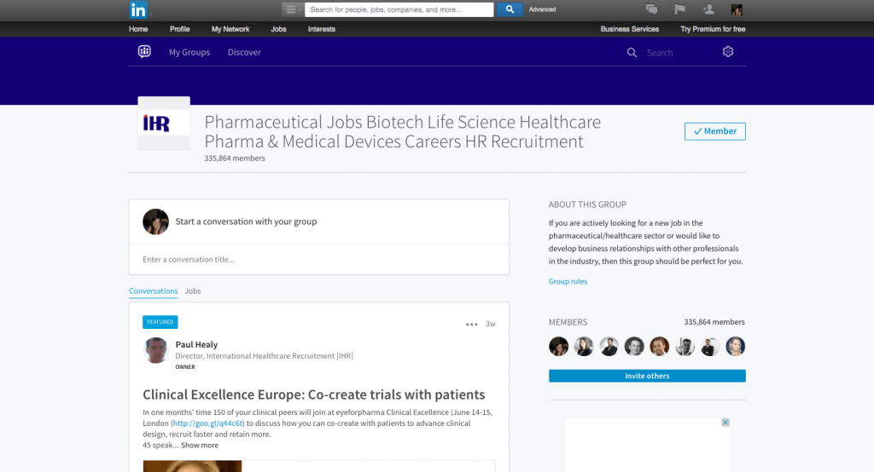Viewport: 874px width, 472px height.
Task: Go to Home in the navigation bar
Action: click(x=138, y=29)
